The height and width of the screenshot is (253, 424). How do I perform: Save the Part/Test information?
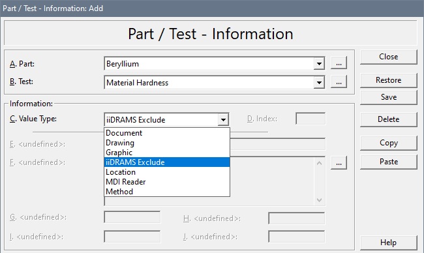(x=389, y=97)
